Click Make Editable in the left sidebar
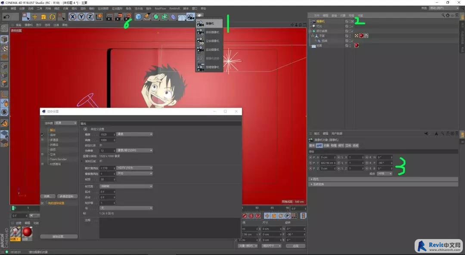 (x=4, y=28)
